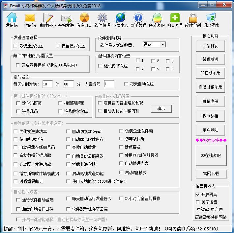234x233 pixels.
Task: Click the minute field showing 00
Action: pos(69,84)
